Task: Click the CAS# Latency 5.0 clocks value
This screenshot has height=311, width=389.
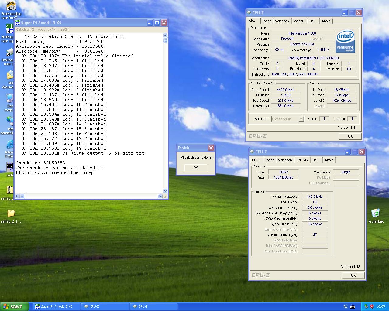Action: (315, 207)
